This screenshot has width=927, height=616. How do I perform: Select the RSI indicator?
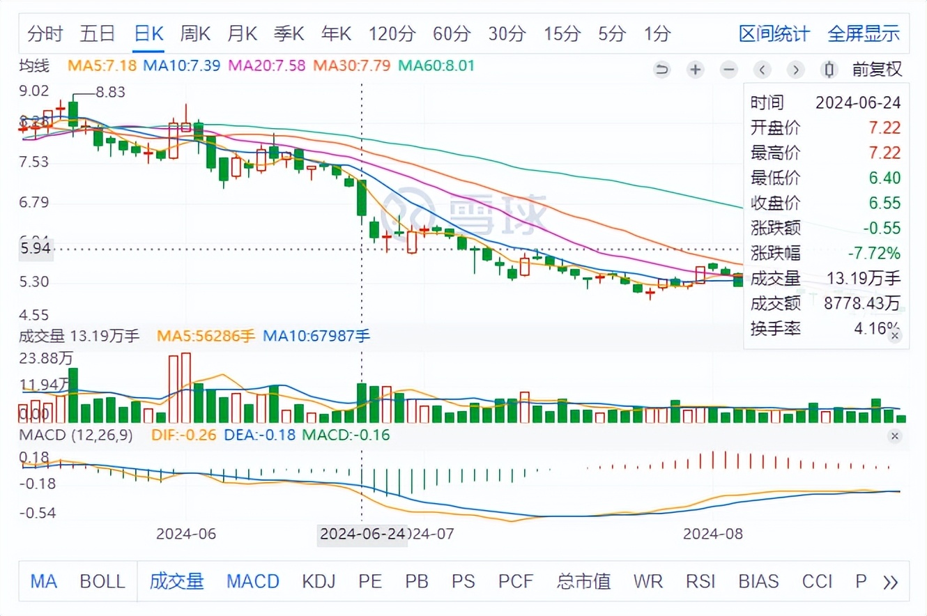pos(700,581)
